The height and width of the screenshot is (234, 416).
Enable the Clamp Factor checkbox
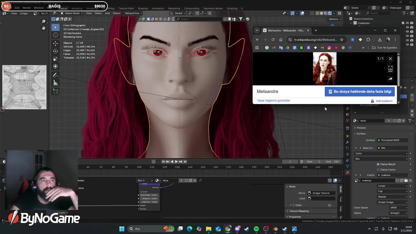[x=378, y=170]
